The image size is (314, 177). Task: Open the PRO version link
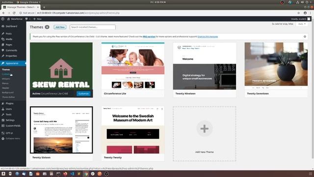(x=149, y=37)
